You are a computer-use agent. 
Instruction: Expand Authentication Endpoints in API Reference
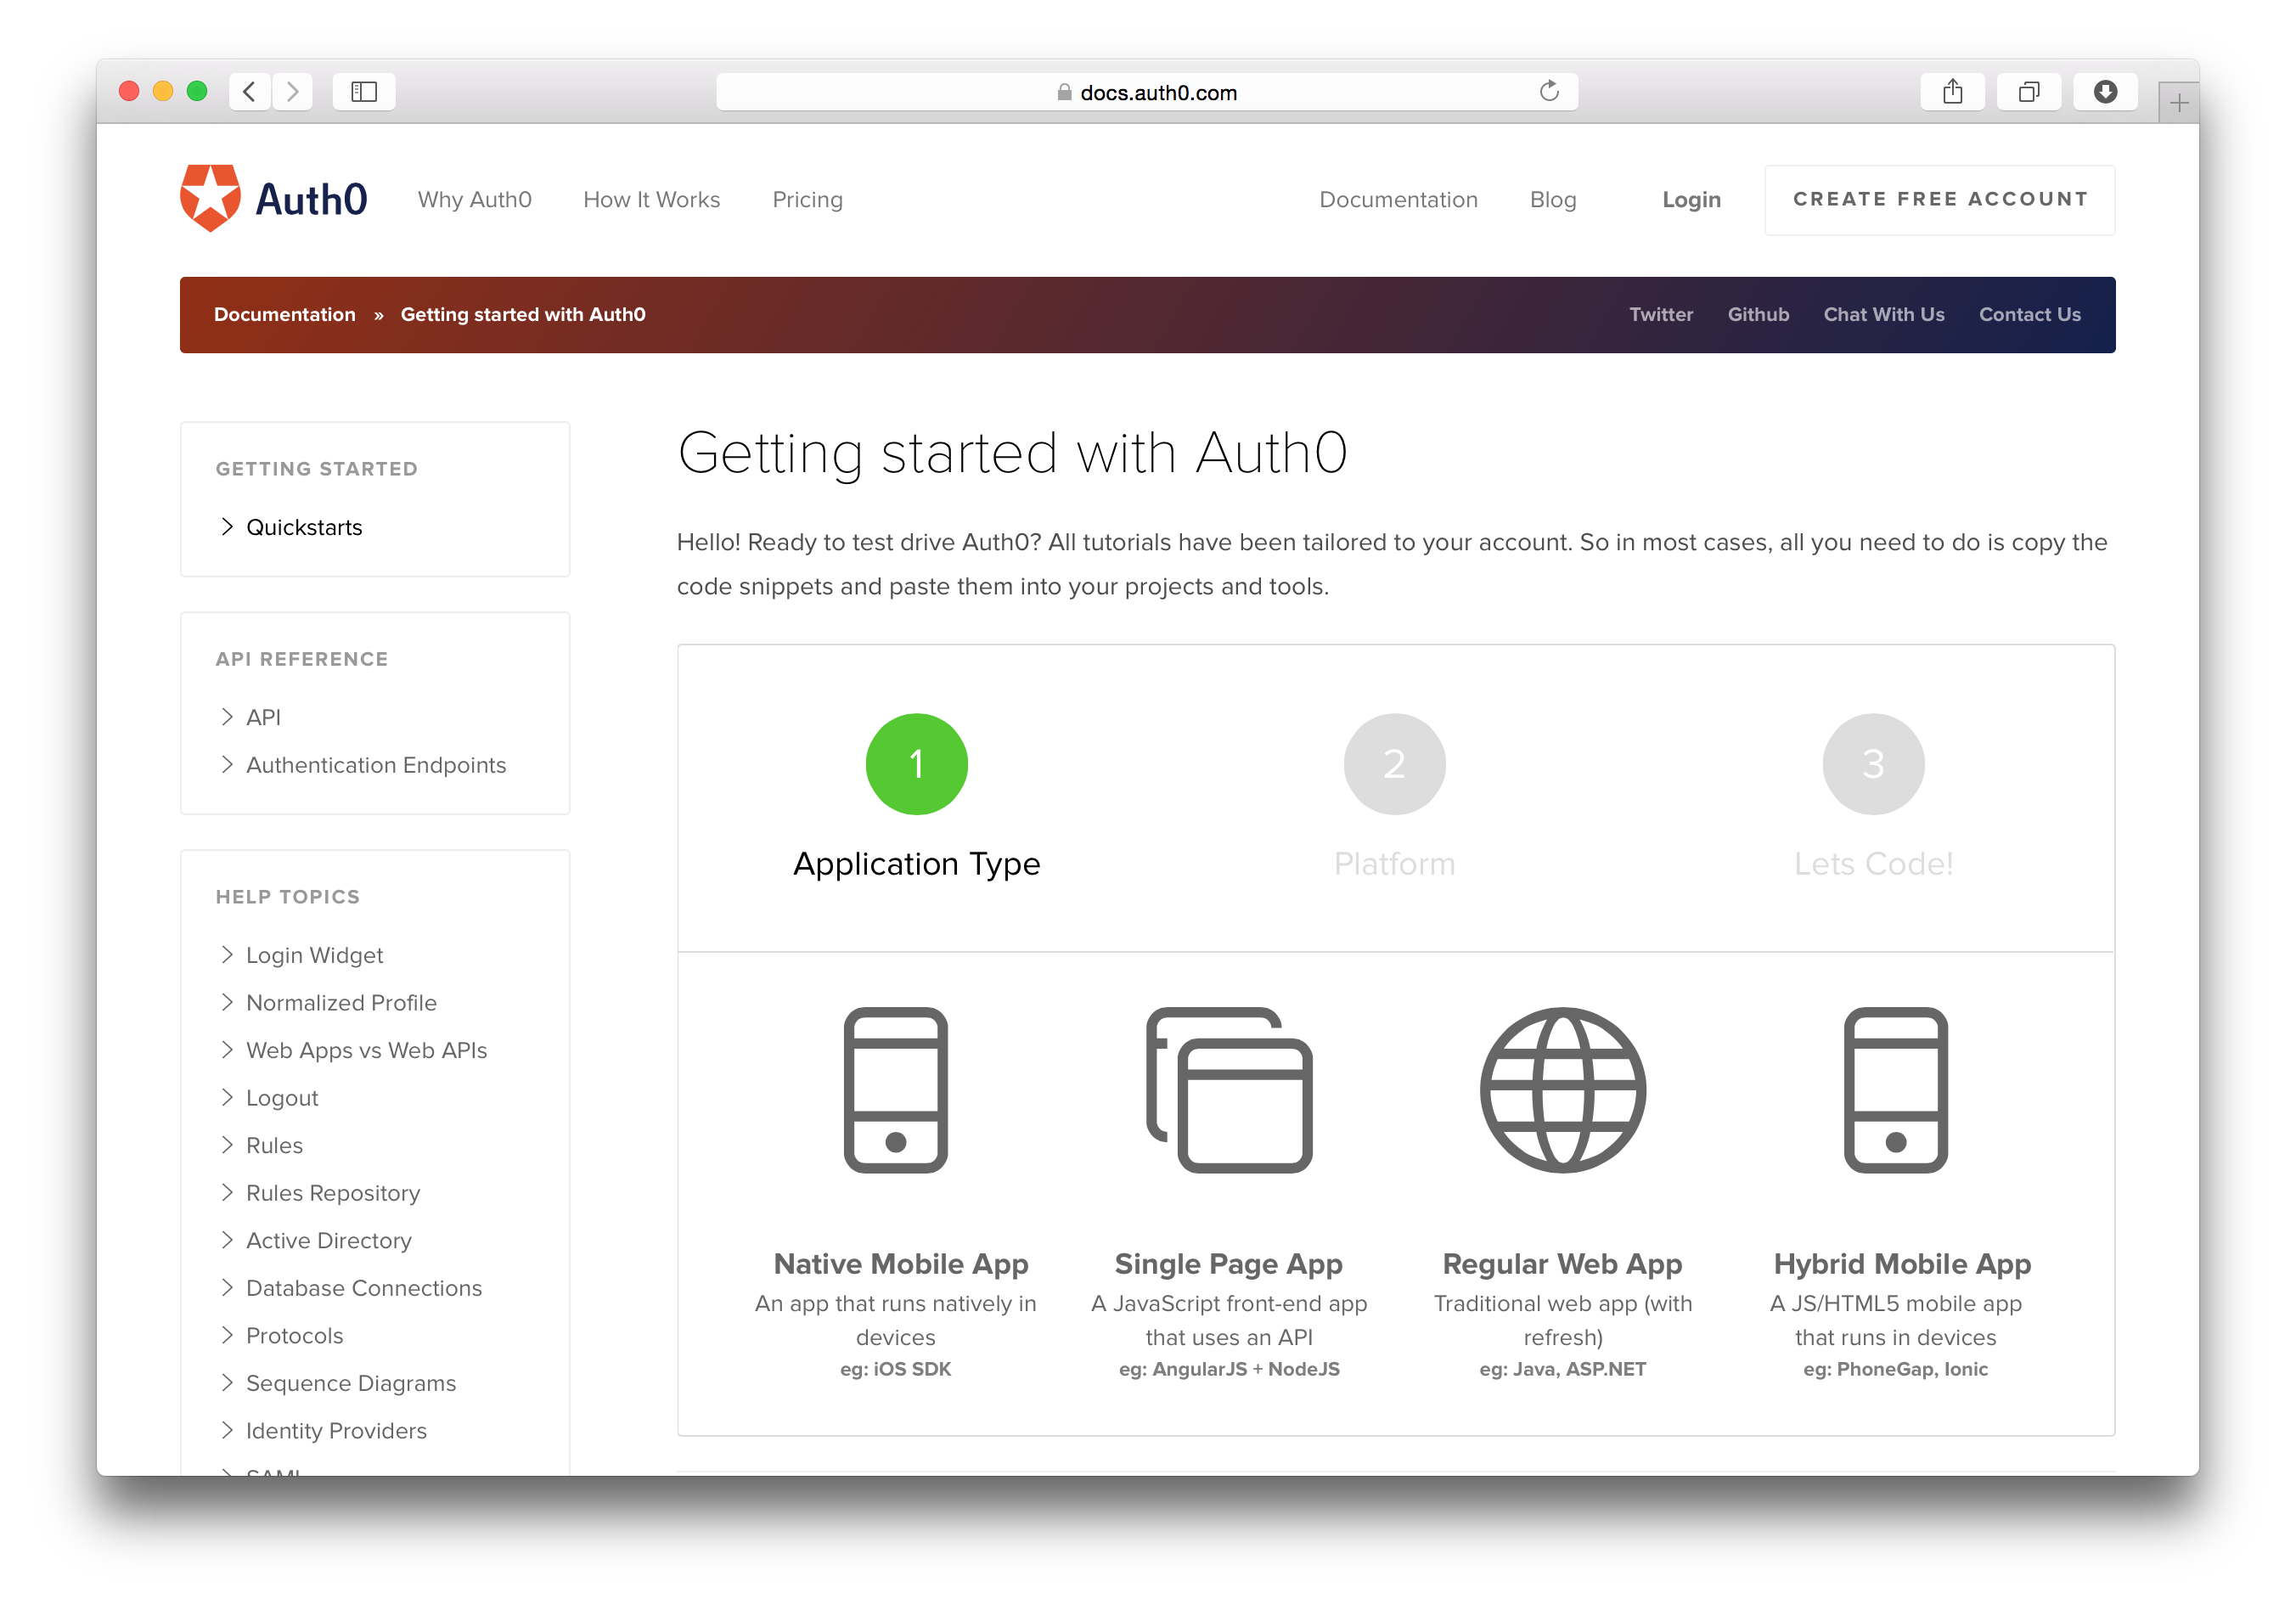point(376,765)
